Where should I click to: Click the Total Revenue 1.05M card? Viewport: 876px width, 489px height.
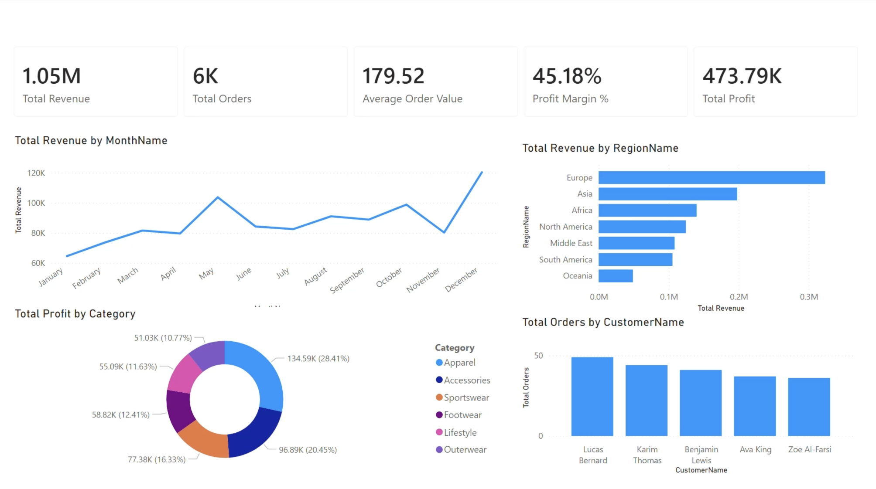96,82
